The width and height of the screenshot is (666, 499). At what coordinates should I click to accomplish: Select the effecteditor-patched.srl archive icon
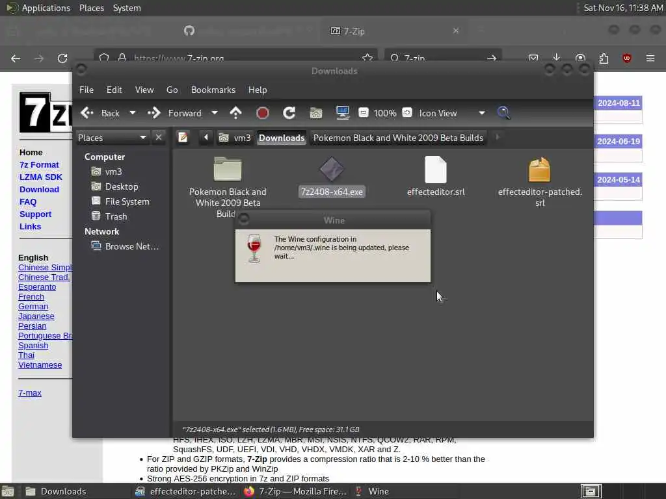pyautogui.click(x=539, y=170)
